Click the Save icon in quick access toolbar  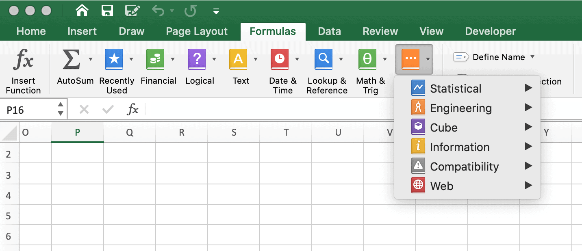[x=107, y=11]
